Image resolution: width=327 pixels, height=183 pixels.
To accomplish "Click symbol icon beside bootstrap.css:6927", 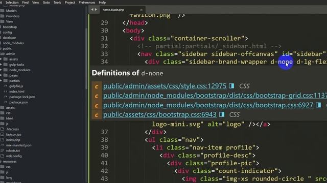I will pos(97,105).
